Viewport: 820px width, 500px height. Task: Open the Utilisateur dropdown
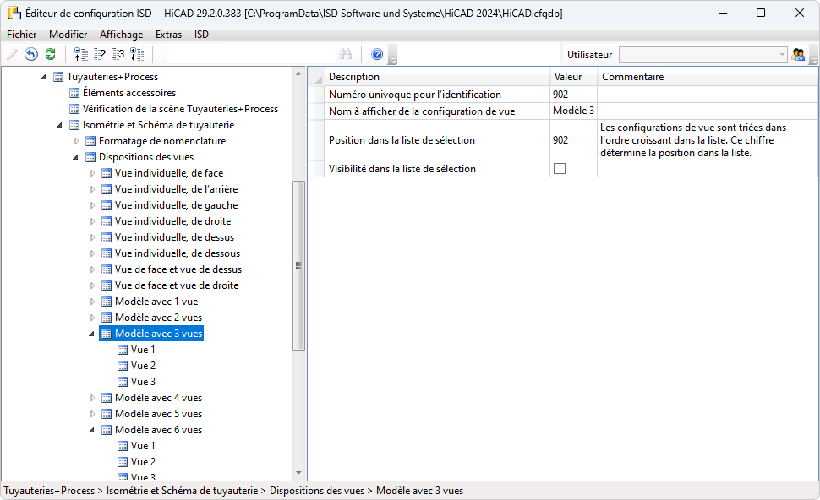point(782,54)
